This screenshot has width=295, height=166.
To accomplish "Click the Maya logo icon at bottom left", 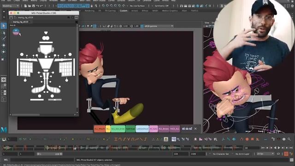I will 4,130.
